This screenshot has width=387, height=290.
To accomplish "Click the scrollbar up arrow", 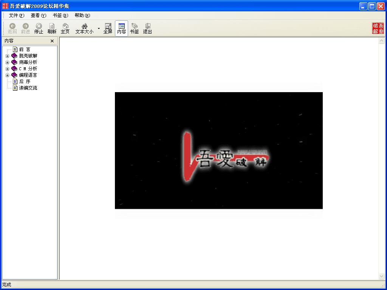I will (x=382, y=40).
